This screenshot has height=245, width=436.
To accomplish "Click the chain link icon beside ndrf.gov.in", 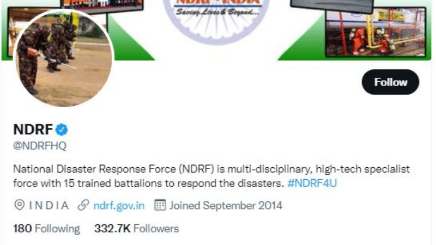I will 84,206.
